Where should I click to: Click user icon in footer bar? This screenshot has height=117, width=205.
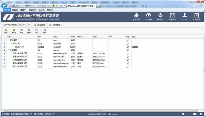click(x=201, y=114)
